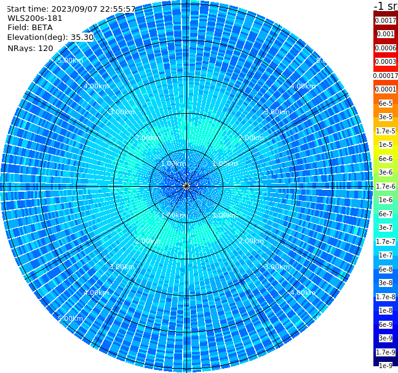Click the 'Field: BETA' label
The height and width of the screenshot is (373, 398).
[30, 28]
